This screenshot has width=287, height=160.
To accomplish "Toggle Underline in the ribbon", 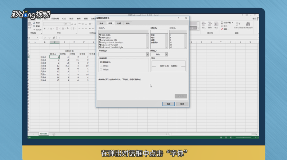I will click(x=51, y=28).
